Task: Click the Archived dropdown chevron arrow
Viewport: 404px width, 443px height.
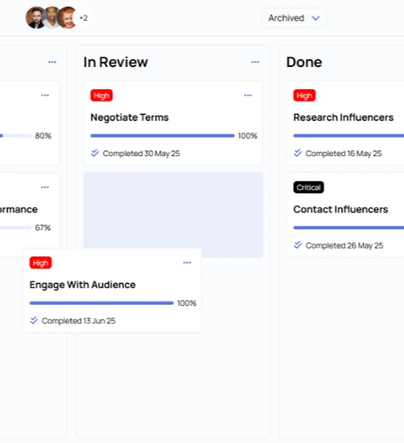Action: (316, 18)
